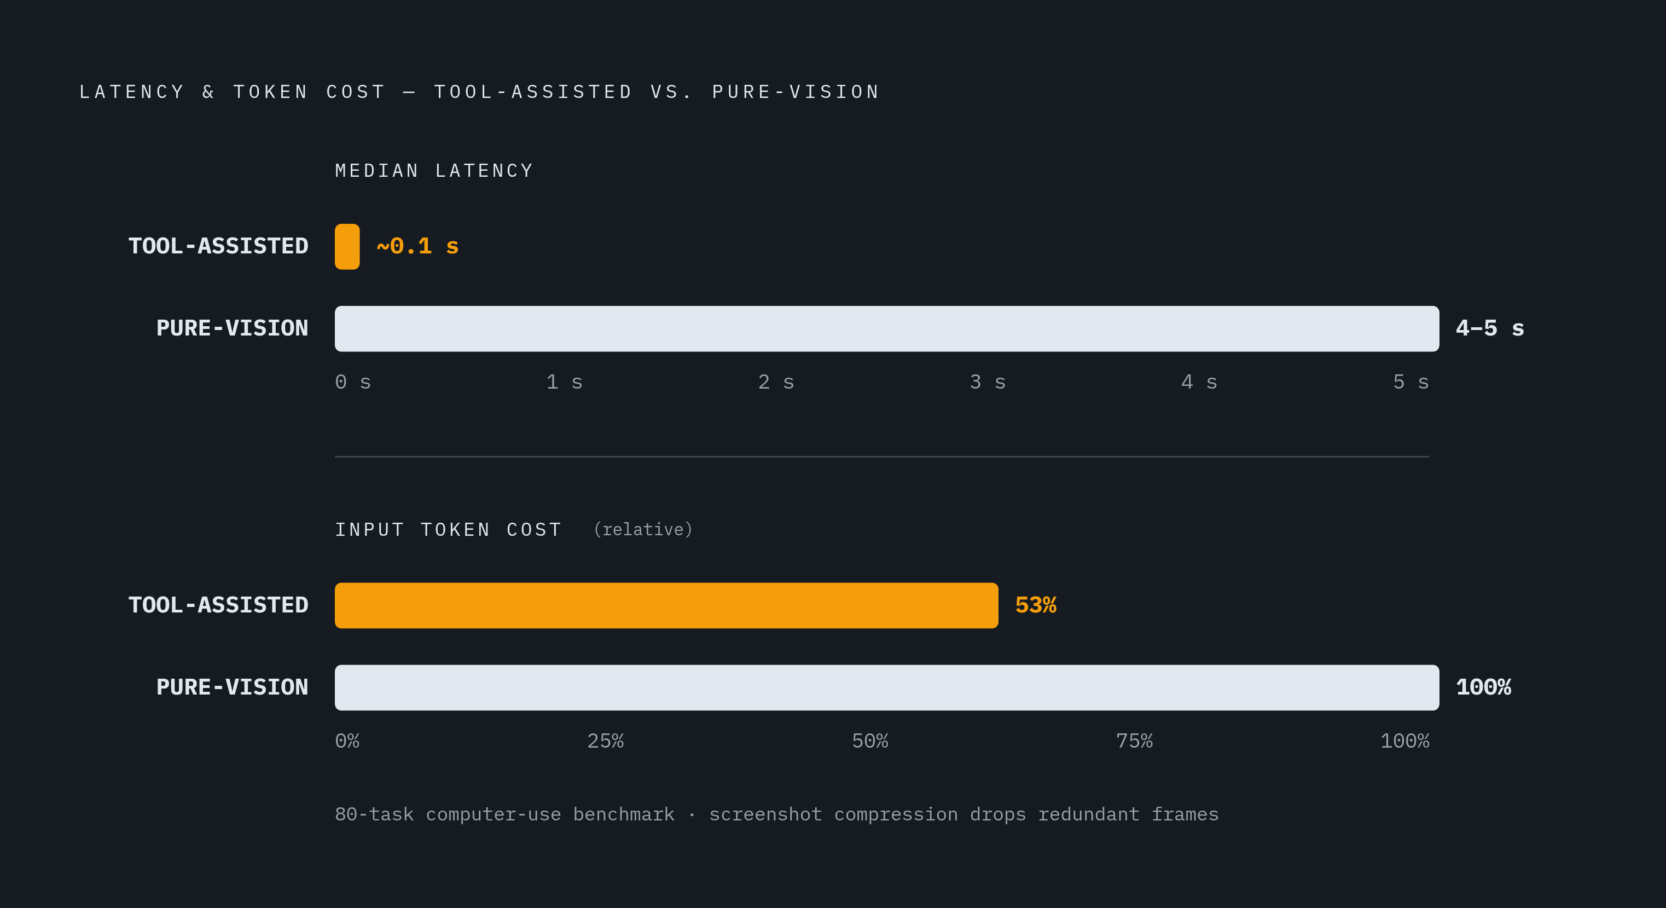The width and height of the screenshot is (1666, 908).
Task: Select the '~0.1 s' value label
Action: tap(418, 247)
